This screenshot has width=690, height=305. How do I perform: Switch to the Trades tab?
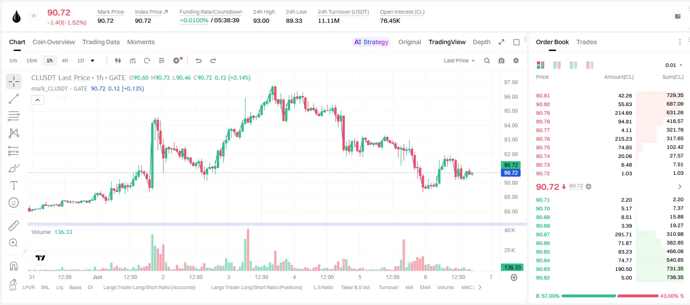[587, 42]
